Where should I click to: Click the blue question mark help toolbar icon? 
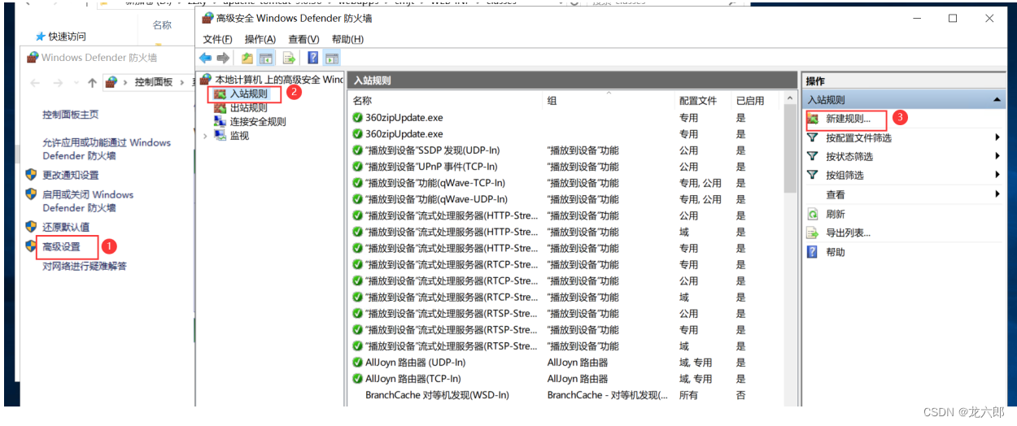[x=312, y=58]
